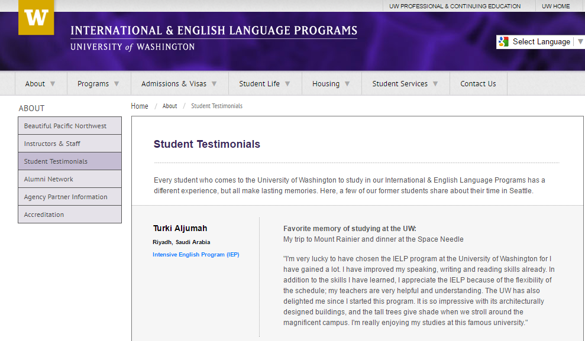Go to the Contact Us page
585x341 pixels.
[478, 84]
